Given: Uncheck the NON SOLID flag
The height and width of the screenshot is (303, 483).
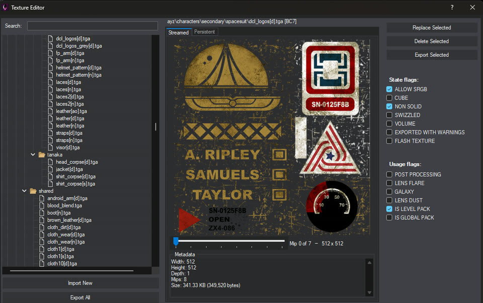Looking at the screenshot, I should pyautogui.click(x=389, y=106).
